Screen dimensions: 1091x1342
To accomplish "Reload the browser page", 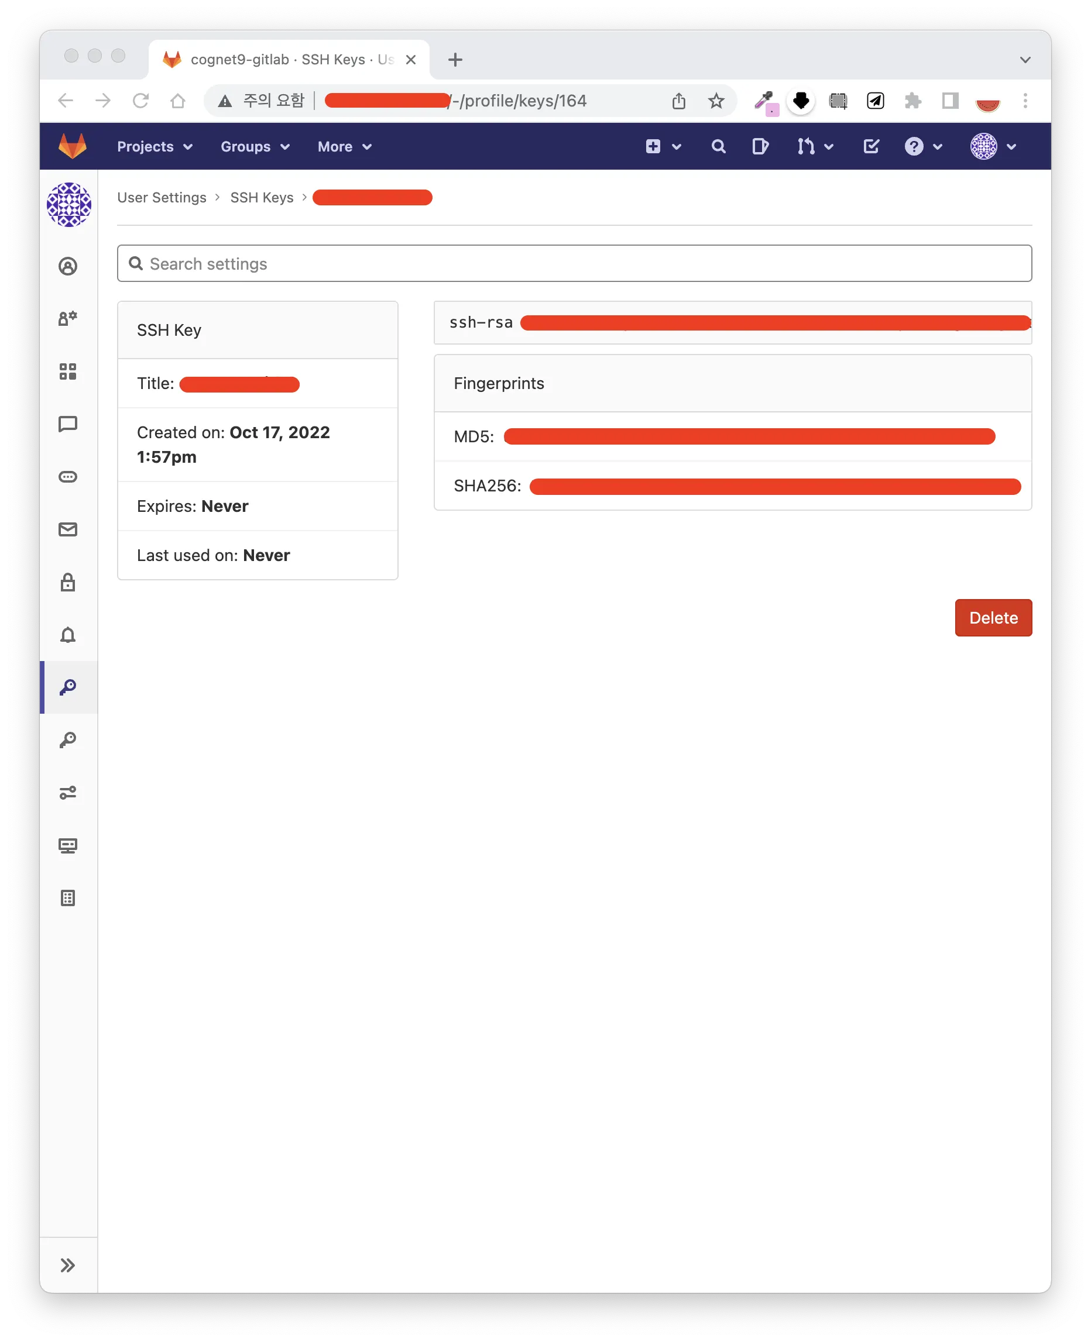I will tap(140, 101).
